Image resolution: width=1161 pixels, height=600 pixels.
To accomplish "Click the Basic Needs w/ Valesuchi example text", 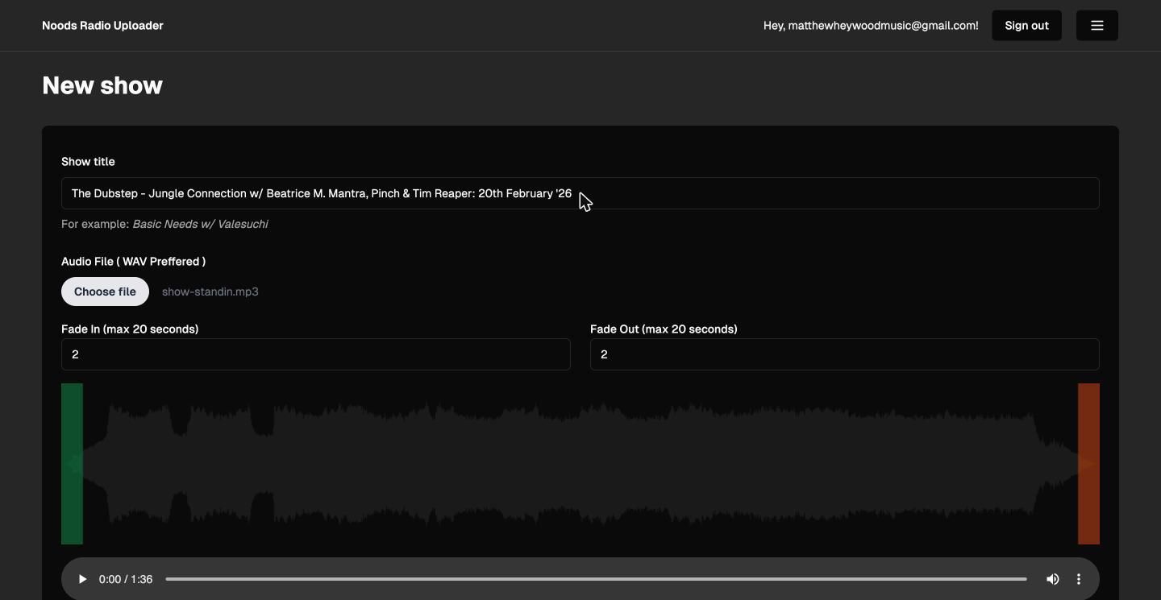I will [200, 224].
